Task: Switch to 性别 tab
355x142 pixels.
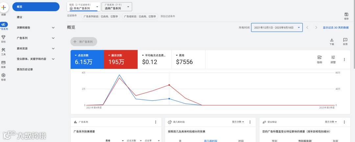Action: tap(274, 141)
